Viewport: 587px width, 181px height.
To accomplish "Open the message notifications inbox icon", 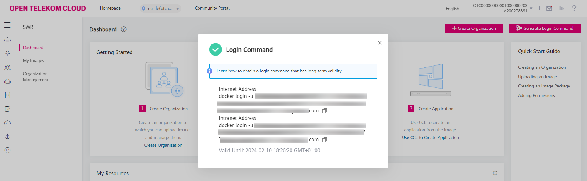I will tap(549, 8).
